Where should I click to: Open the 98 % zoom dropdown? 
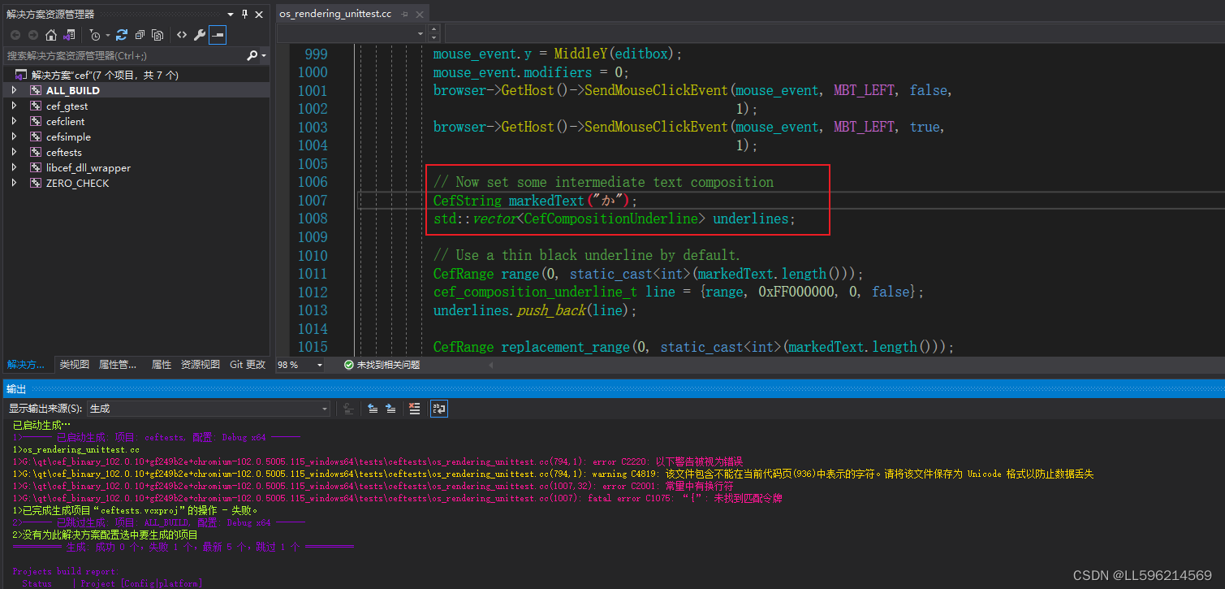coord(320,366)
